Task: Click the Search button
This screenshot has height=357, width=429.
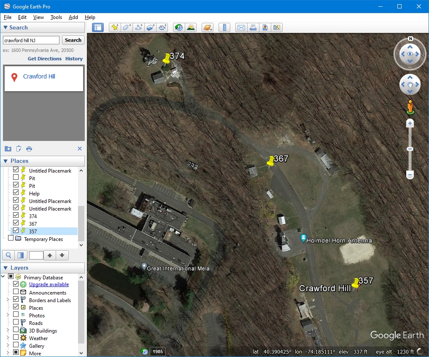Action: click(x=73, y=40)
